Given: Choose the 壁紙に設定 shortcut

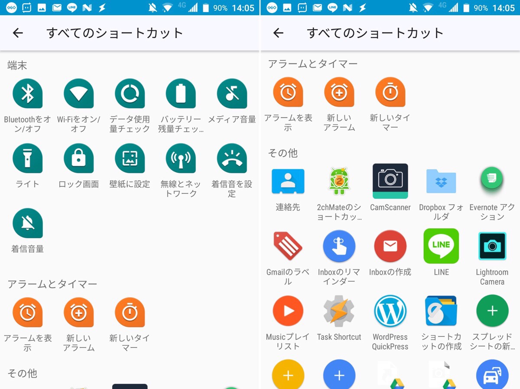Looking at the screenshot, I should (130, 158).
